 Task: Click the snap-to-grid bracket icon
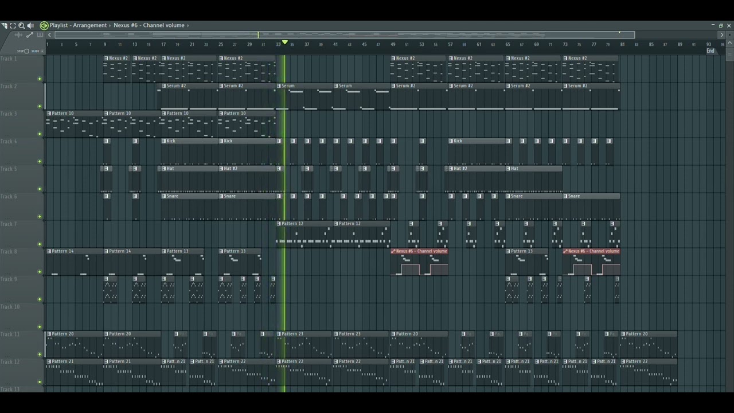point(13,25)
